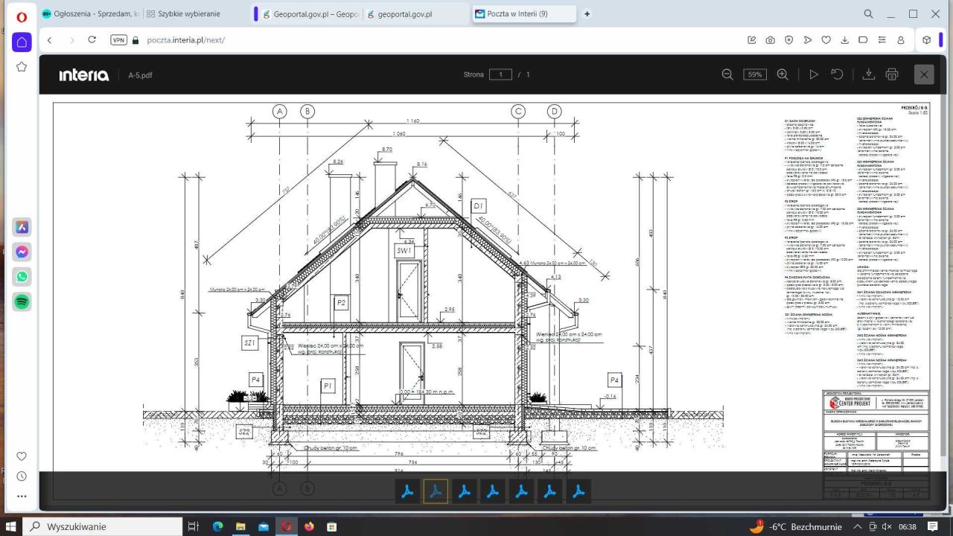
Task: Open a new browser tab
Action: [587, 14]
